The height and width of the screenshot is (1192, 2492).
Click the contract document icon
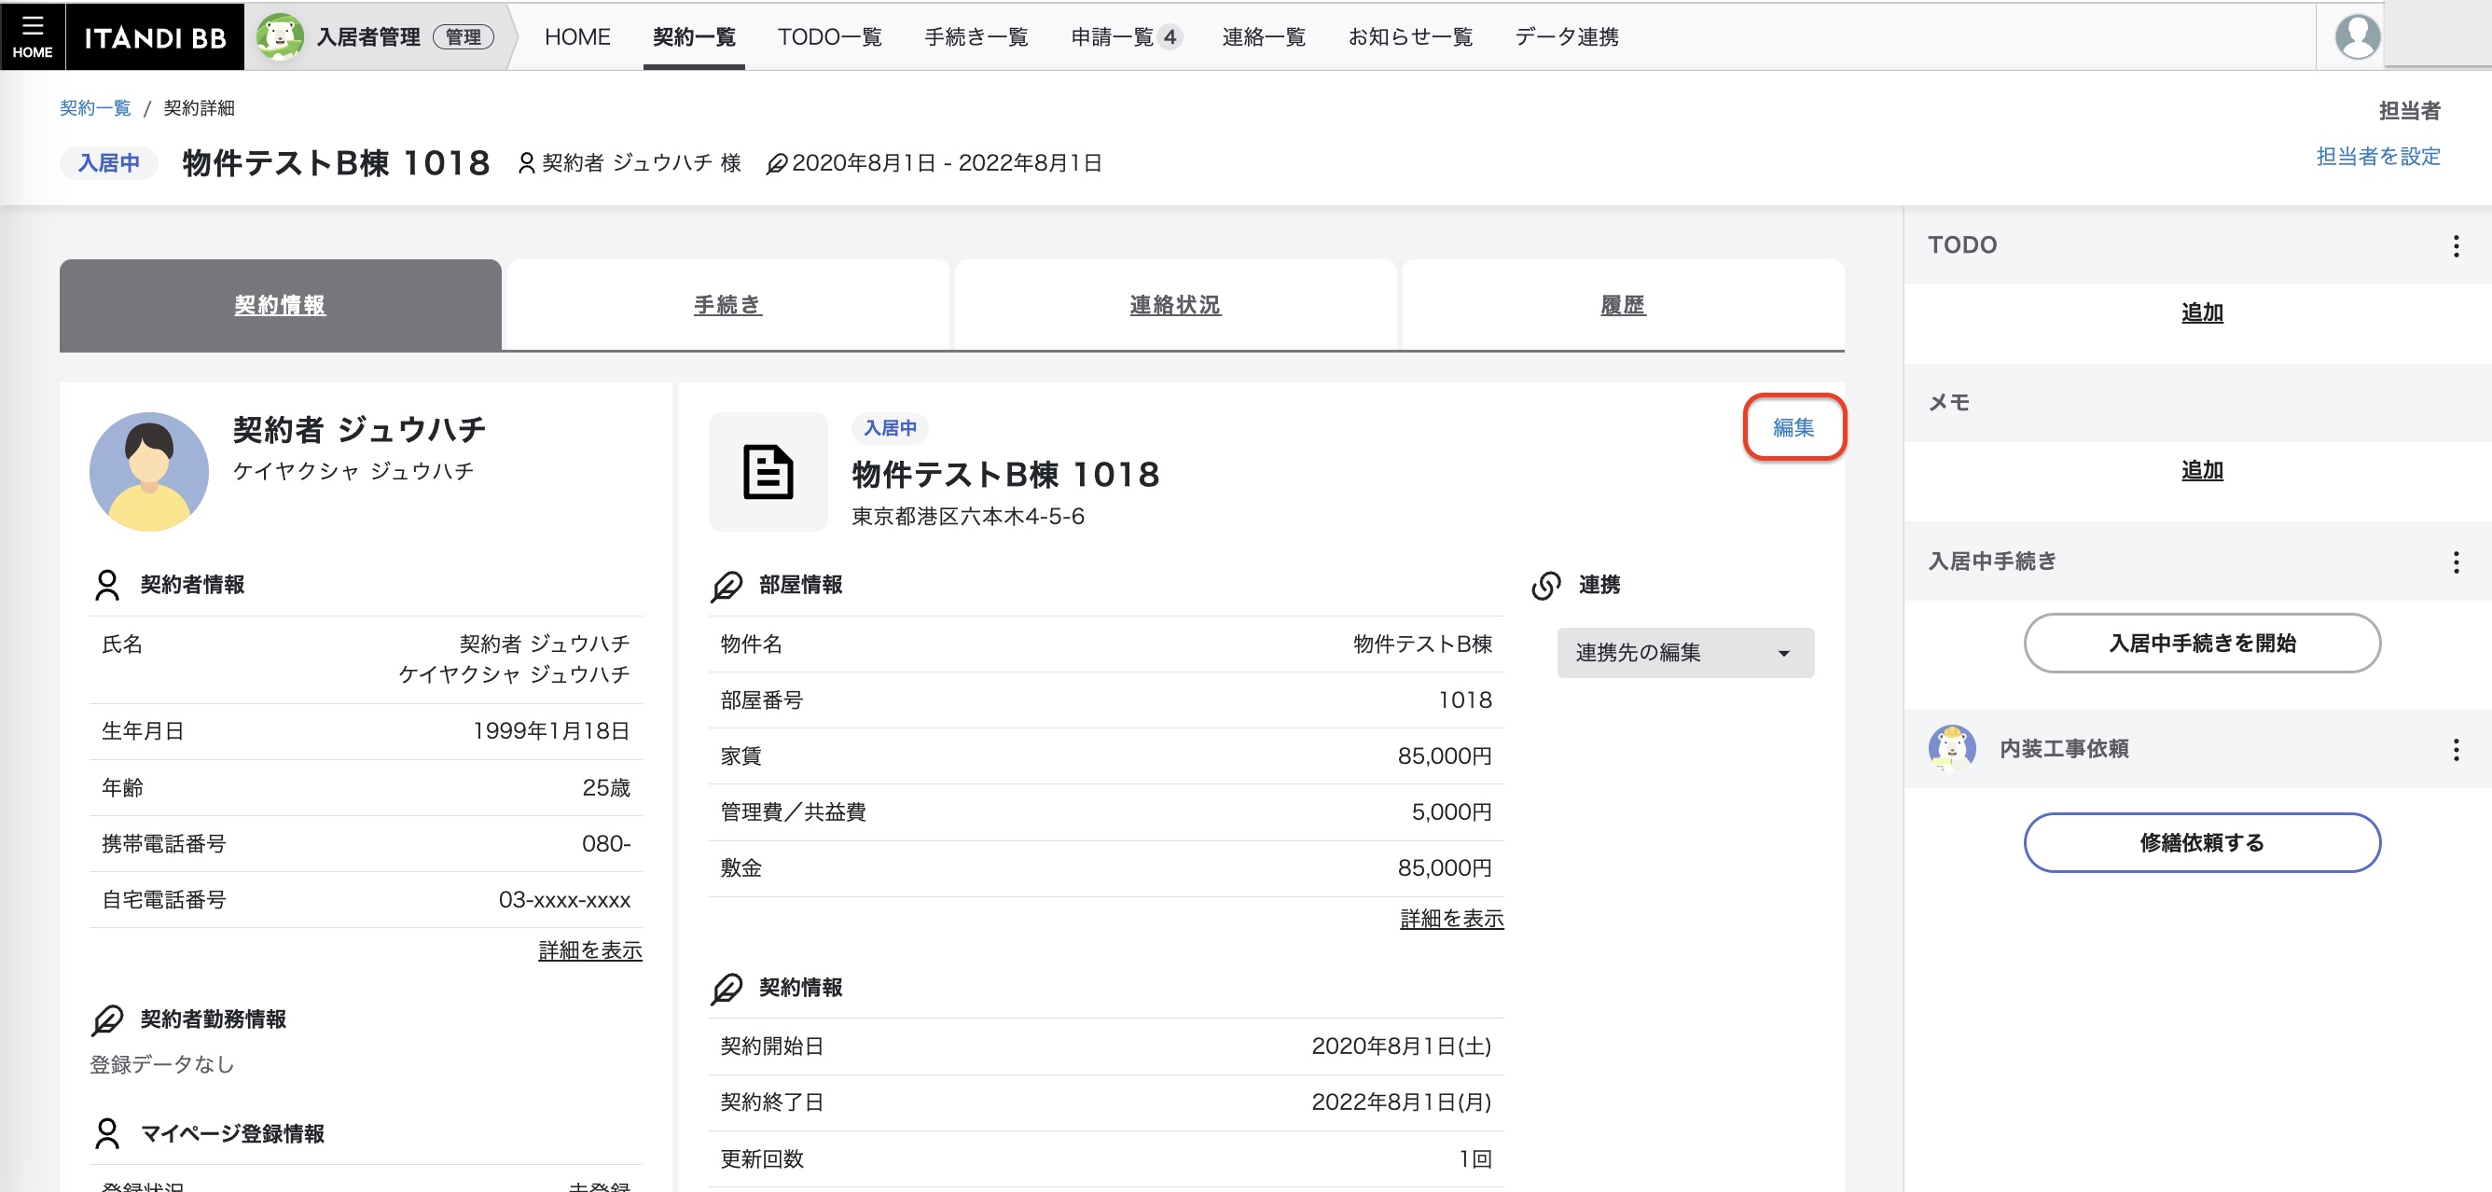pos(768,472)
